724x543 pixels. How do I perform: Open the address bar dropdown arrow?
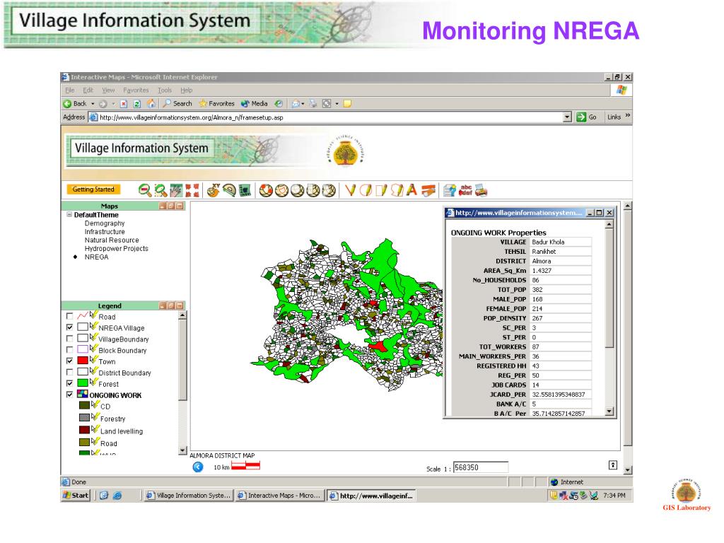(568, 117)
